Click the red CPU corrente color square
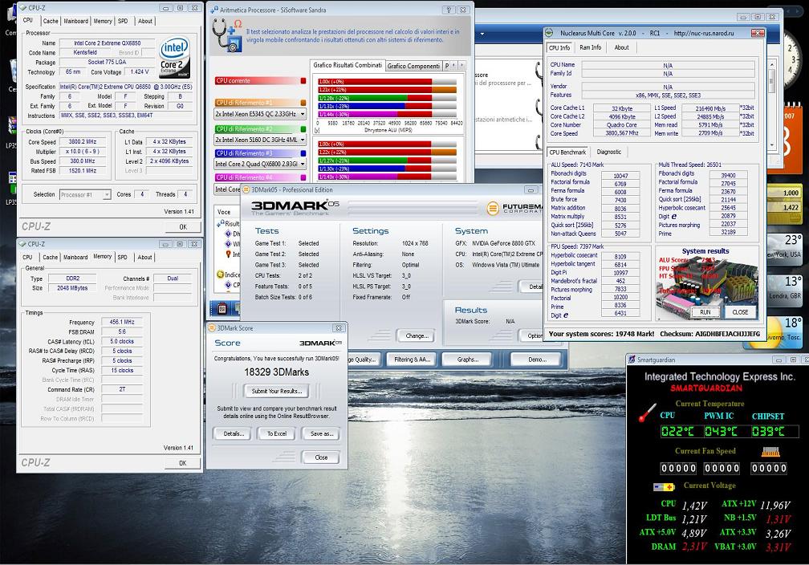Viewport: 809px width, 565px height. point(303,81)
